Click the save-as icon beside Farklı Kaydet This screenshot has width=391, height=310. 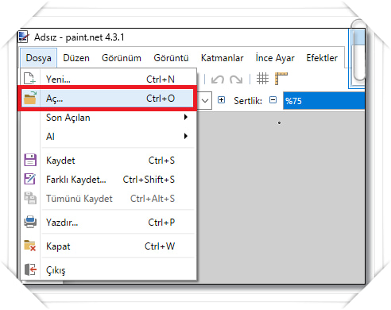(30, 179)
